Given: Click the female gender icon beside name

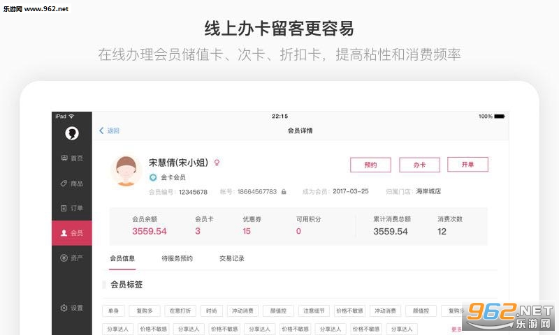Looking at the screenshot, I should point(217,163).
